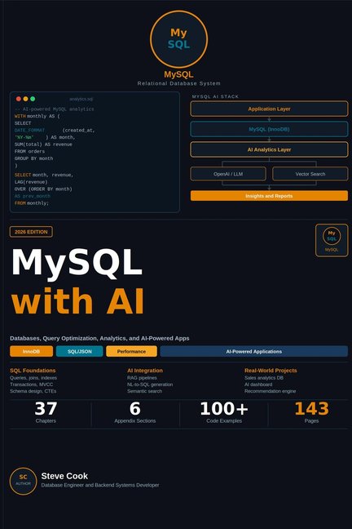Click the red dot in the code window
The height and width of the screenshot is (529, 352).
19,99
